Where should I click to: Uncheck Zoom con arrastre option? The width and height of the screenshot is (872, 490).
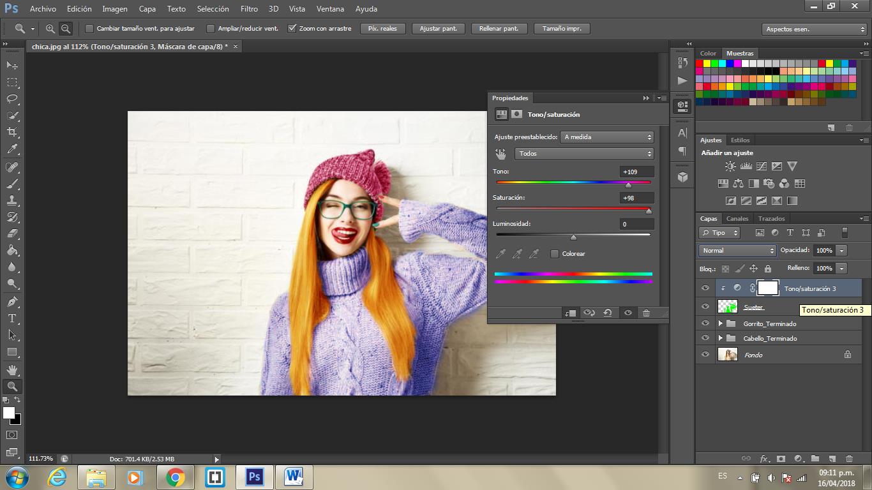point(292,29)
